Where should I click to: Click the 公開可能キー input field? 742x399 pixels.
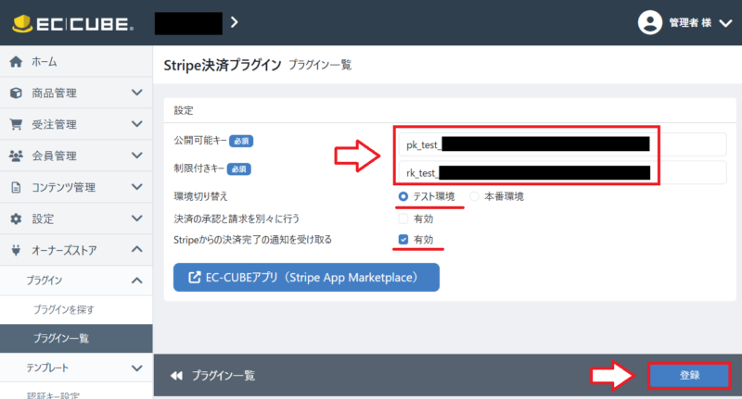click(x=562, y=144)
